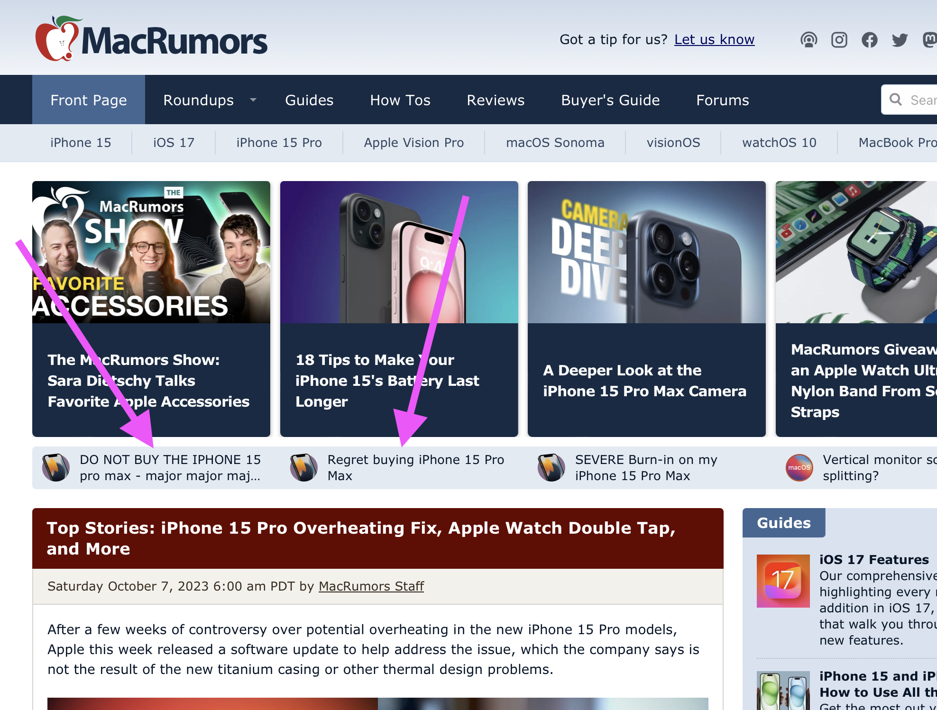The height and width of the screenshot is (710, 937).
Task: Open SEVERE Burn-in on my iPhone thread
Action: 646,467
